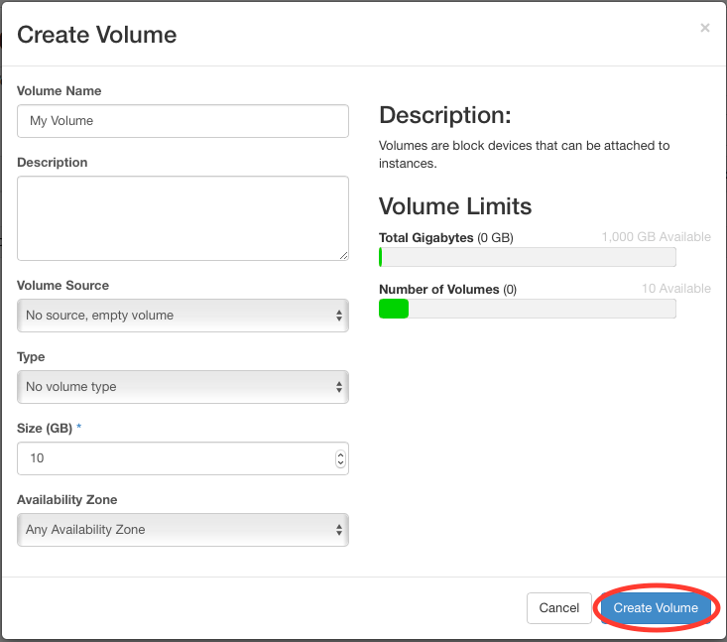Close the Create Volume dialog with the X
727x642 pixels.
point(704,28)
